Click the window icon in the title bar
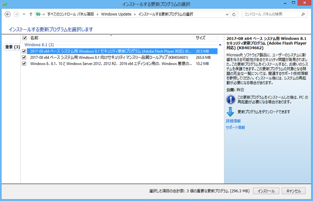313x201 pixels. (x=4, y=4)
